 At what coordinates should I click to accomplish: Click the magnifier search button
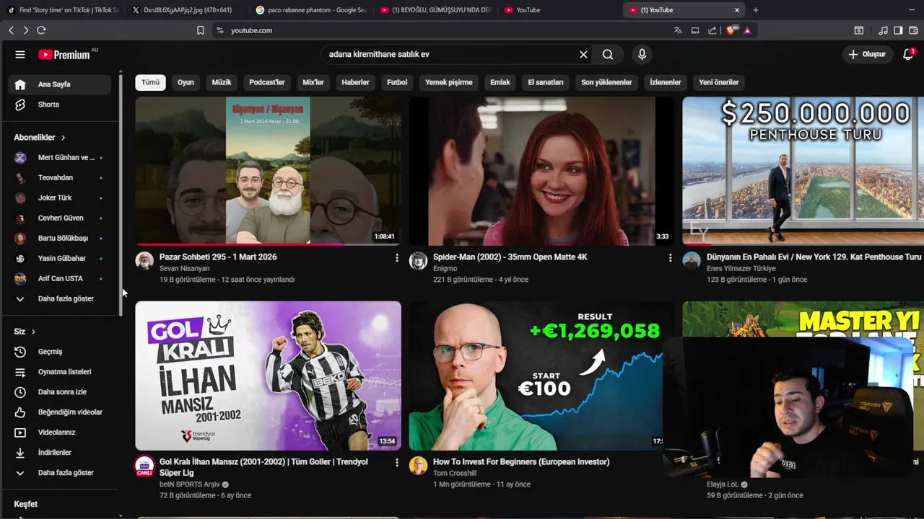pyautogui.click(x=608, y=54)
